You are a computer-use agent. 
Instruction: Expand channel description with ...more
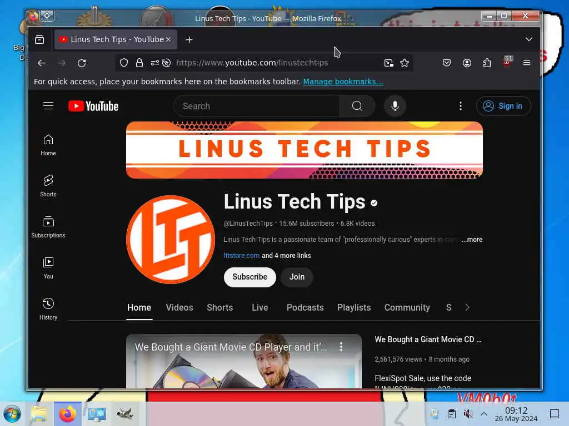pyautogui.click(x=472, y=240)
